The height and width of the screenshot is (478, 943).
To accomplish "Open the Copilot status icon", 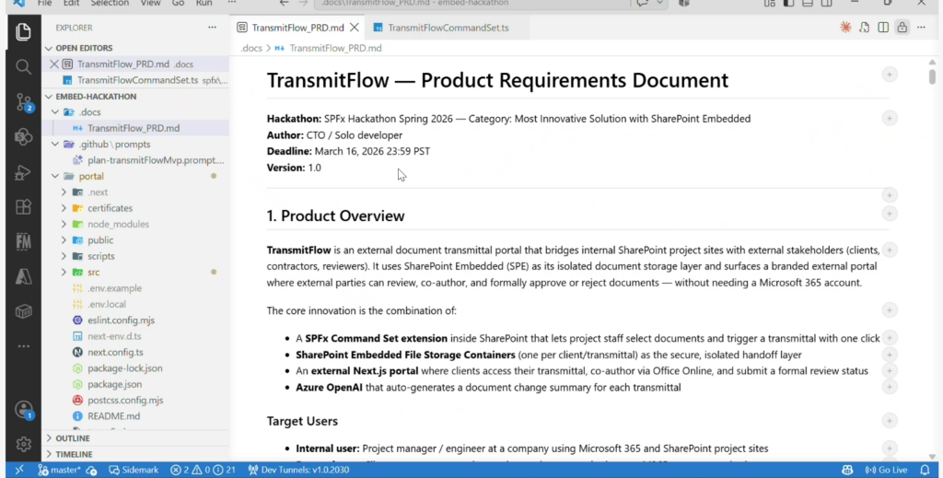I will coord(847,470).
